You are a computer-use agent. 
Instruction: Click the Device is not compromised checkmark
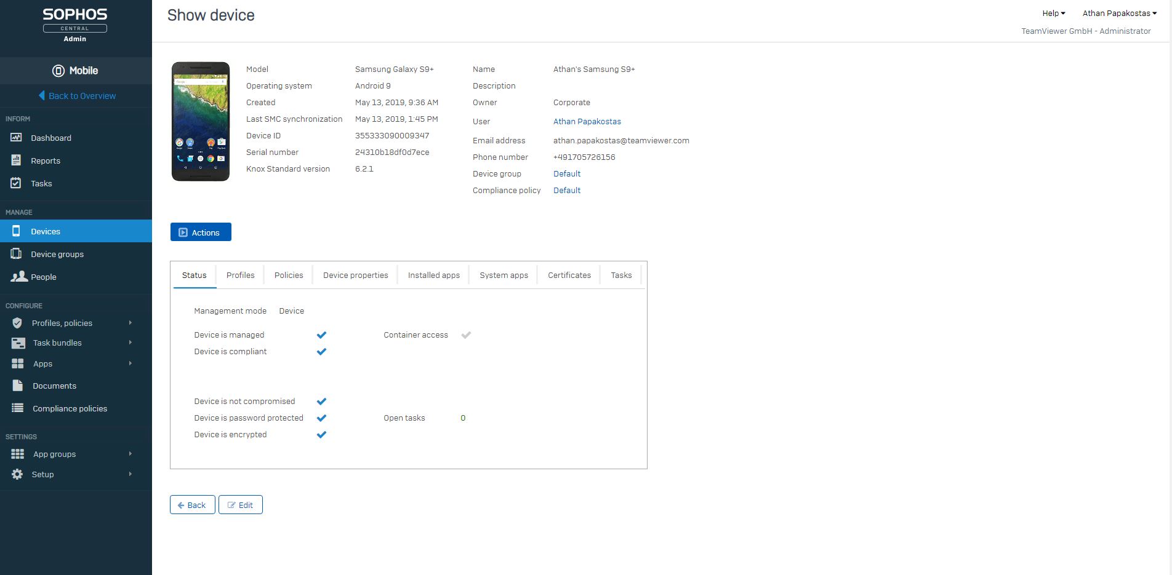[x=321, y=402]
